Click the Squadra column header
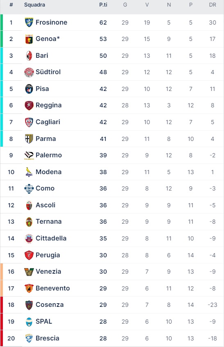Image resolution: width=224 pixels, height=347 pixels. 34,5
